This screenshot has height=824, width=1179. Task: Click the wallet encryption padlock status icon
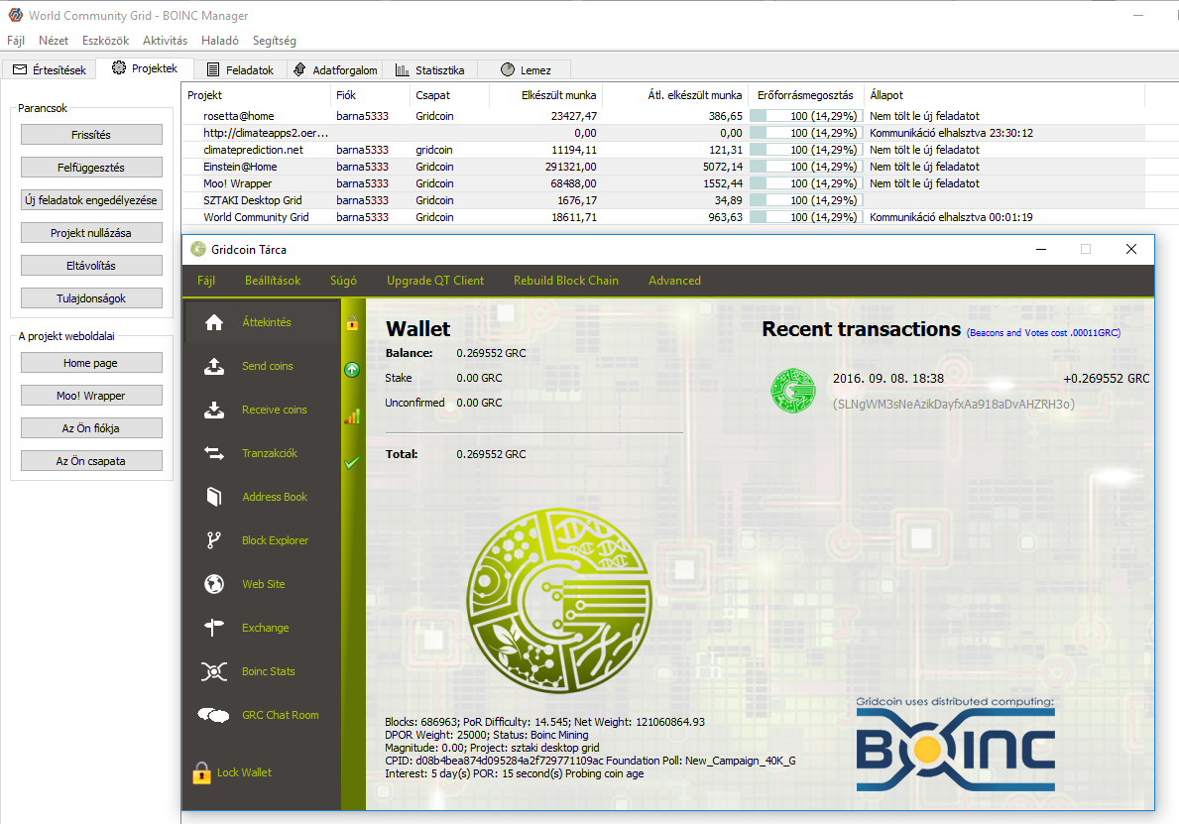[x=352, y=323]
